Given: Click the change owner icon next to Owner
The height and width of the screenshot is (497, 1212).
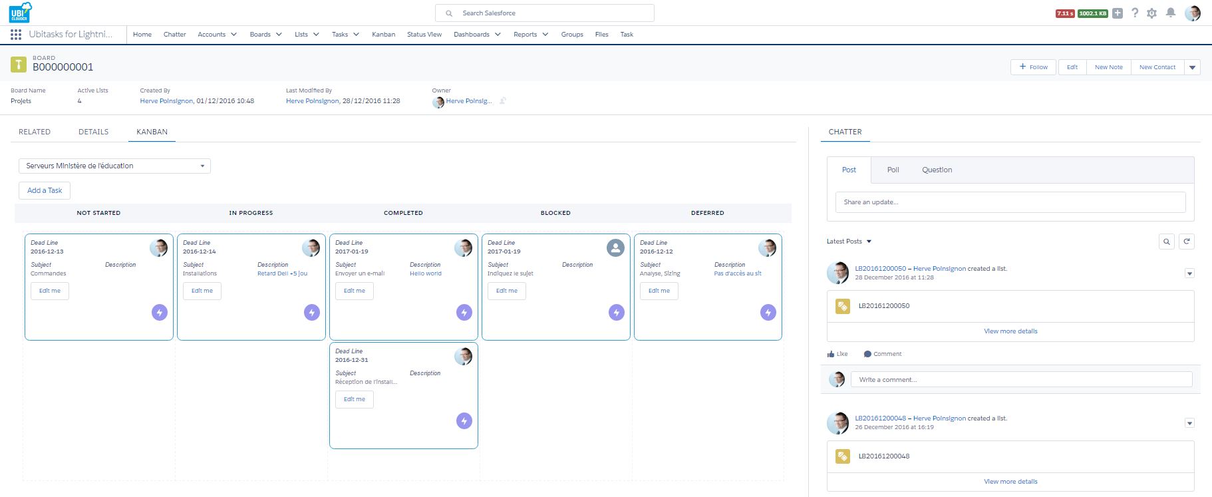Looking at the screenshot, I should click(503, 101).
